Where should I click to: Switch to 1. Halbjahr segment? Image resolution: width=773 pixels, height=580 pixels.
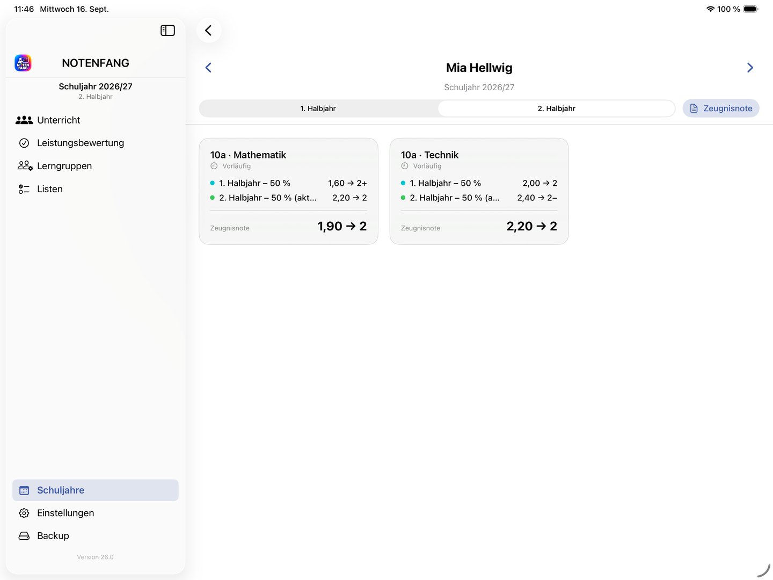click(318, 108)
